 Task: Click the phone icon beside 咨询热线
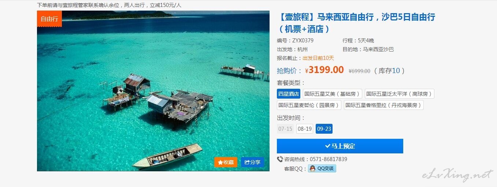click(x=280, y=159)
